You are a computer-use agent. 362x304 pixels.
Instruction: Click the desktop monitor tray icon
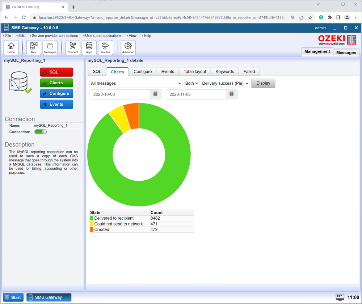click(x=340, y=297)
